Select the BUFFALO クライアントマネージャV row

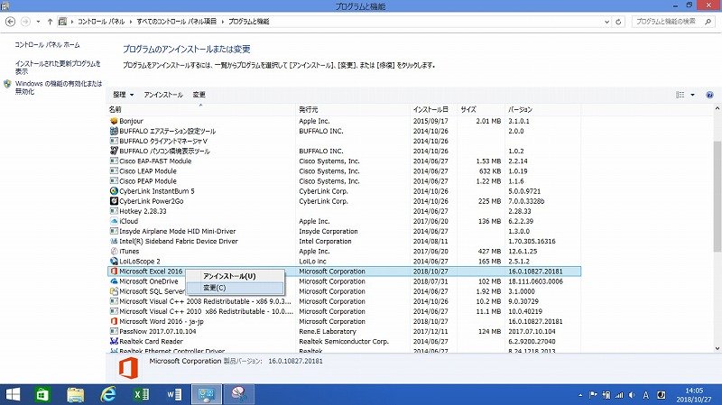pyautogui.click(x=344, y=142)
